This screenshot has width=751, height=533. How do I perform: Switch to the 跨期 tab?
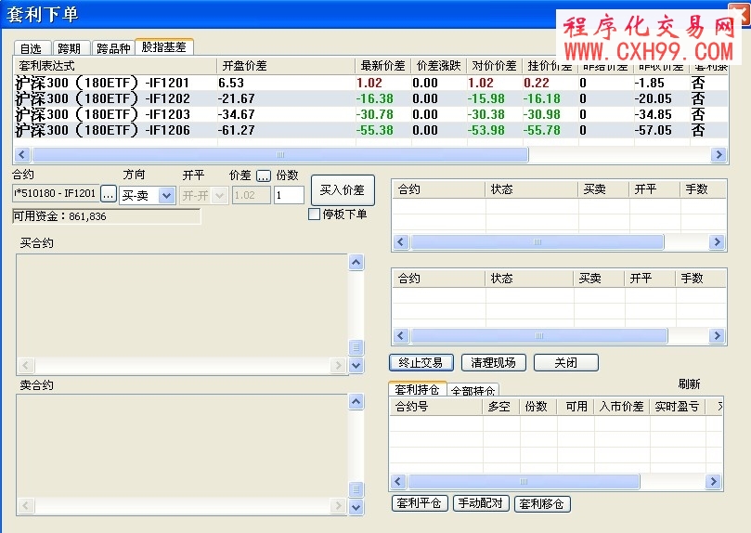[x=69, y=48]
